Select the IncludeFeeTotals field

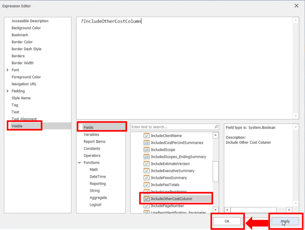click(165, 185)
